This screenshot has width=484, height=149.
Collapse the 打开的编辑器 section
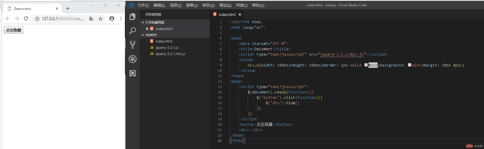(x=143, y=22)
